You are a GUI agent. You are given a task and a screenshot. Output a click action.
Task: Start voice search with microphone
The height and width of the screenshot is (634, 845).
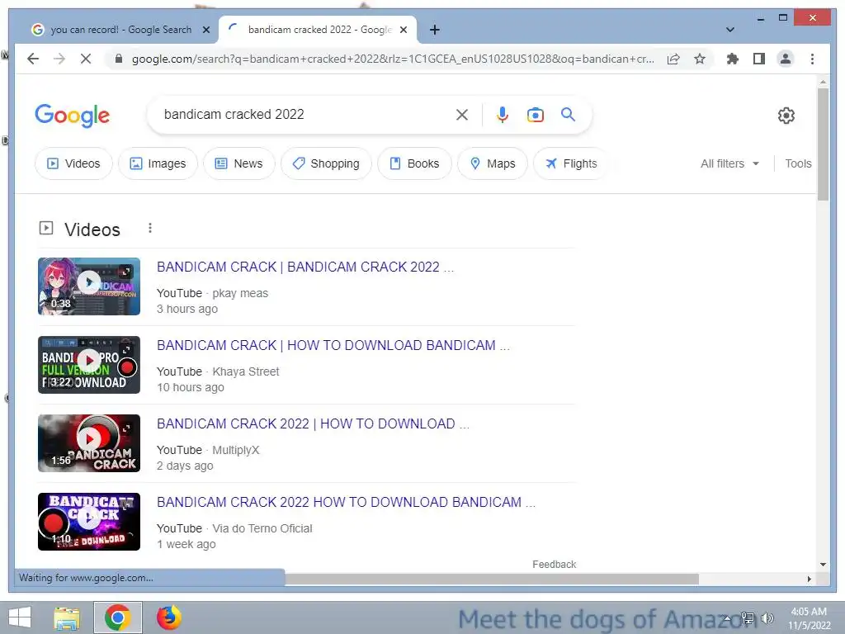pyautogui.click(x=503, y=114)
